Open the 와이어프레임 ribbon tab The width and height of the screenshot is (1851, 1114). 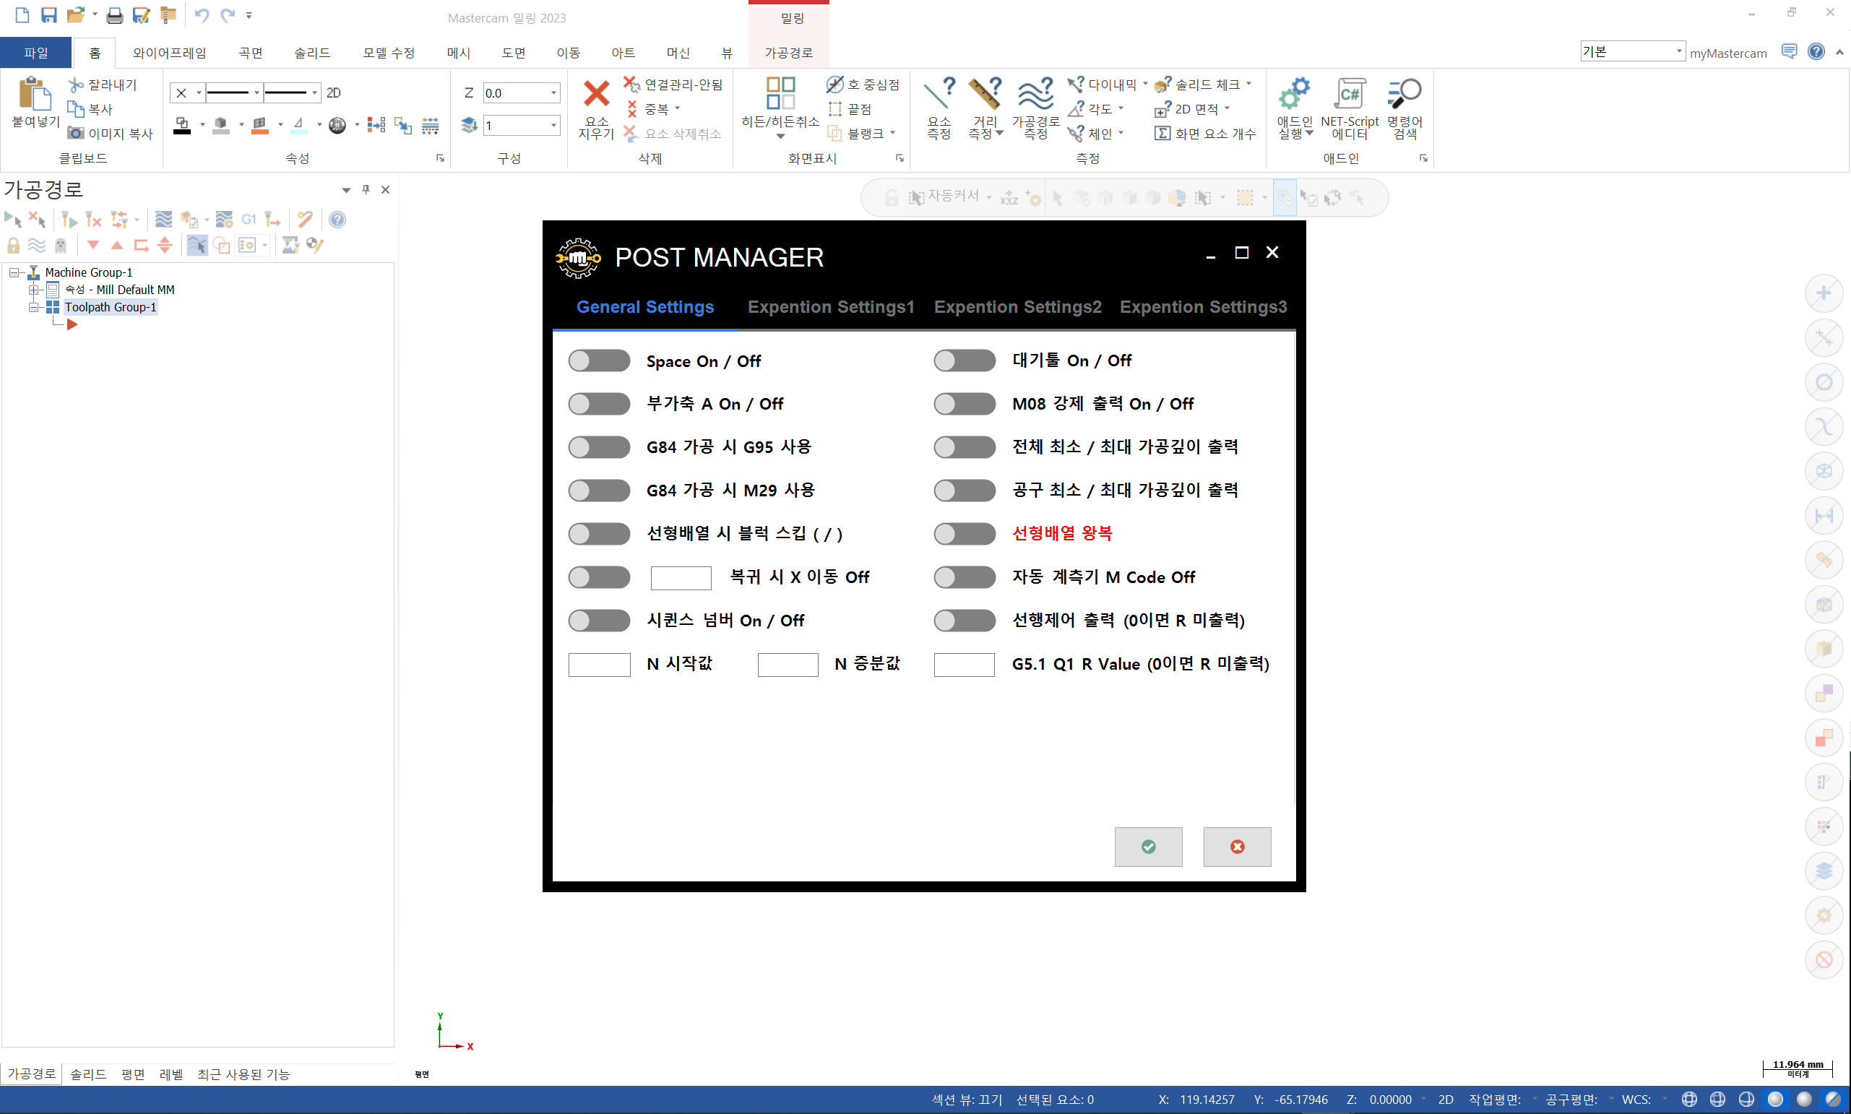[x=170, y=53]
